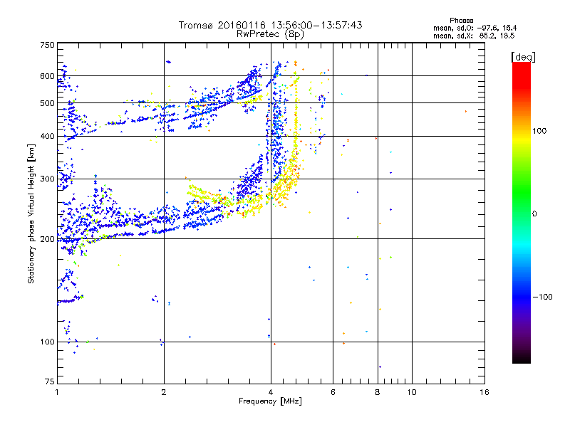Click the colorbar label '100'

point(539,131)
